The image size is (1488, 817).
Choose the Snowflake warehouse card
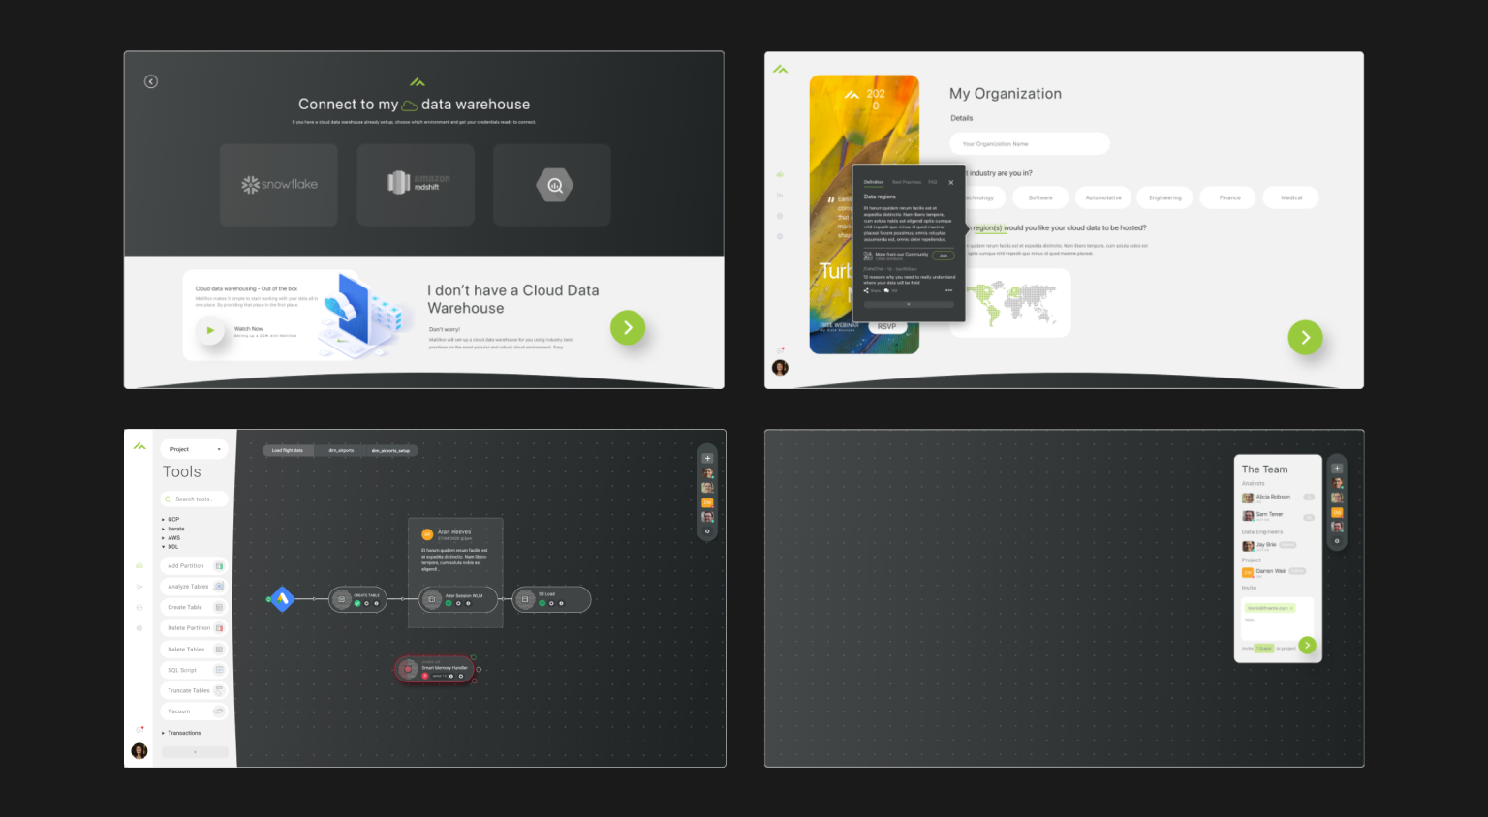(x=279, y=185)
